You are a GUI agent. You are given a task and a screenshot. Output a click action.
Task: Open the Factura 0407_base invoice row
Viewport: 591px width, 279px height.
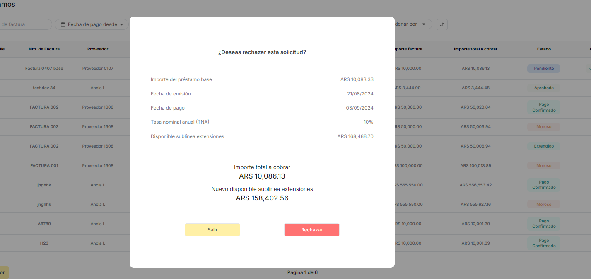click(x=44, y=69)
